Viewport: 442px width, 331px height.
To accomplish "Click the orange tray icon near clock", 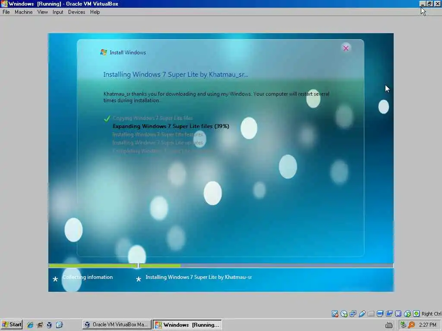I will pyautogui.click(x=411, y=325).
